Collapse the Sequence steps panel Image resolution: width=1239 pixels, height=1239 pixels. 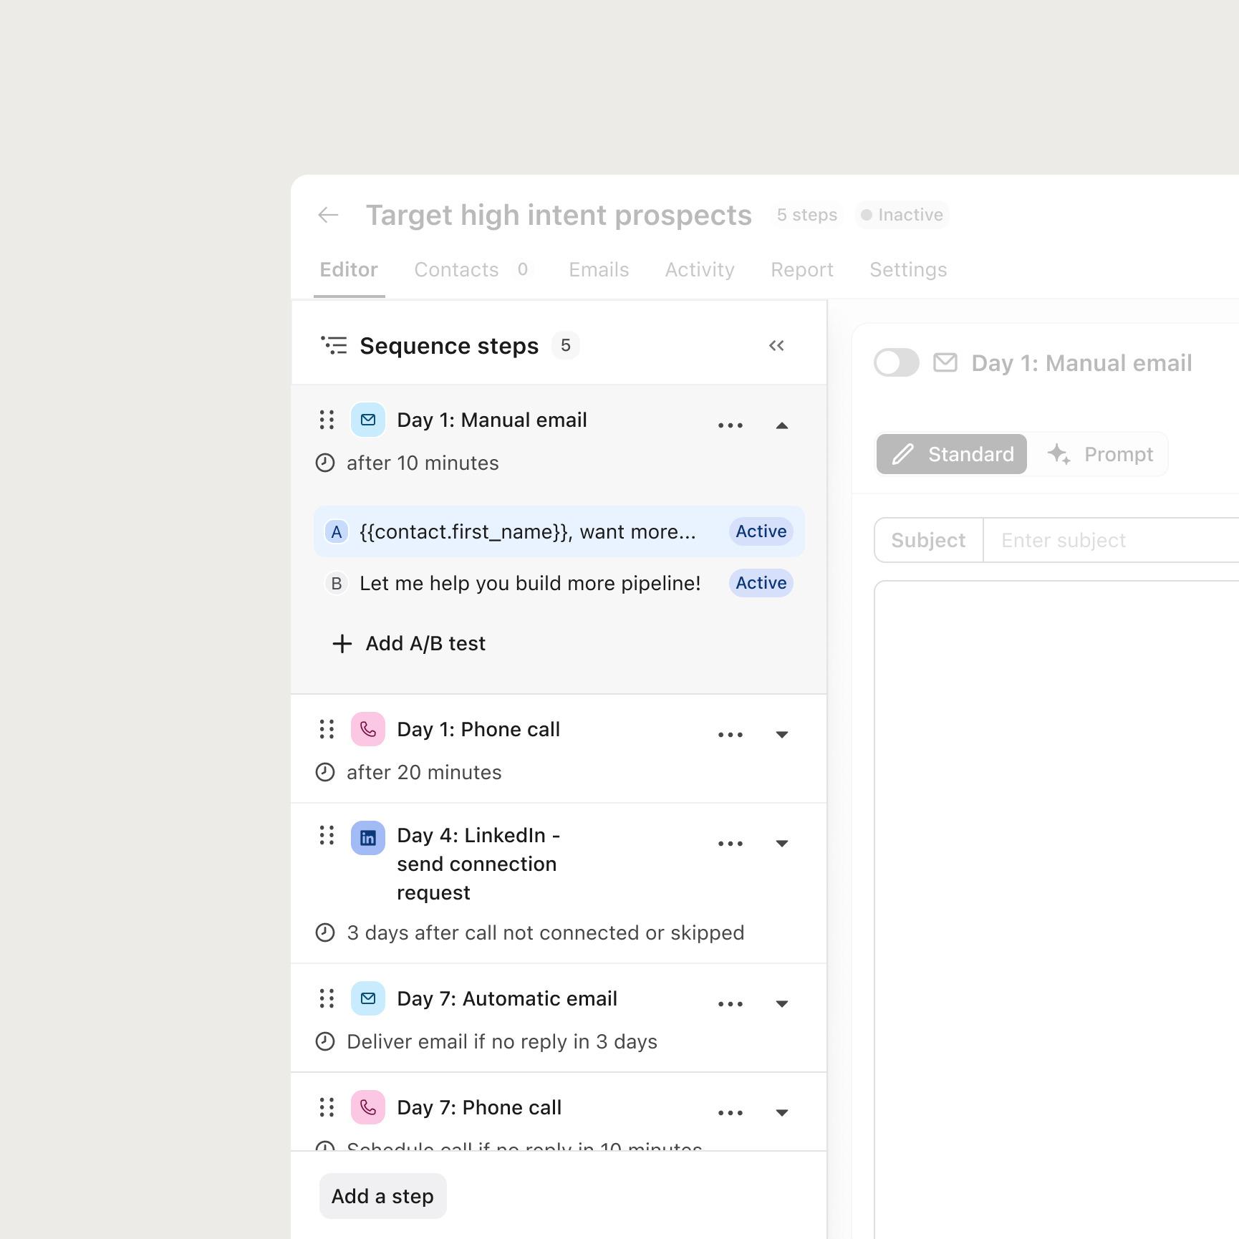pyautogui.click(x=776, y=346)
